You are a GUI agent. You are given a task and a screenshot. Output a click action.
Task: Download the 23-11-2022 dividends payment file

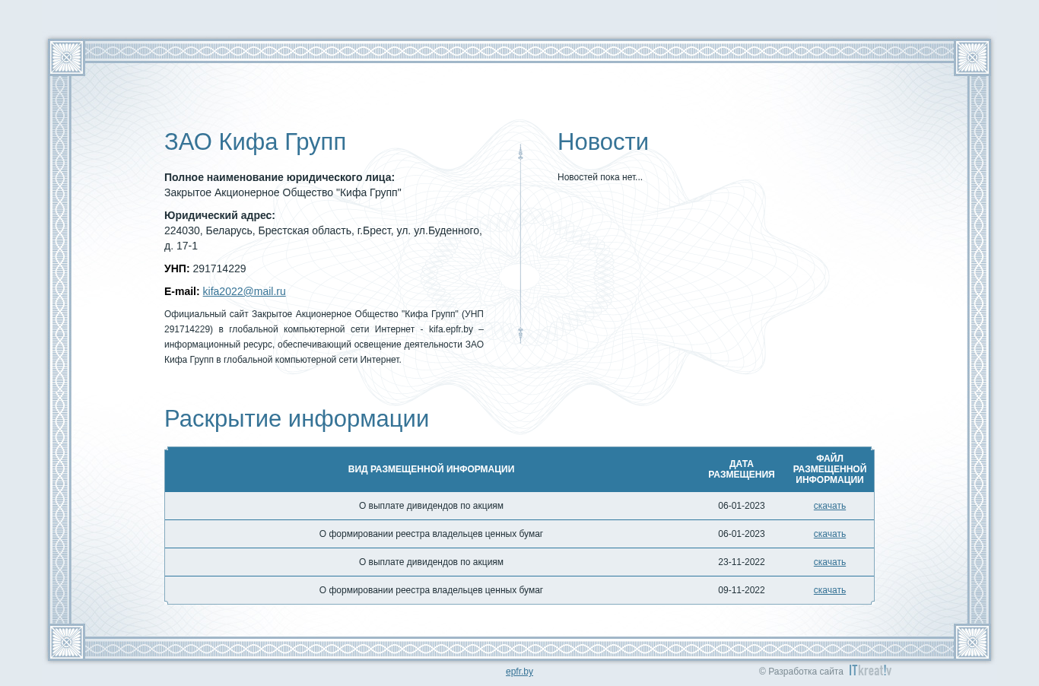pos(829,562)
